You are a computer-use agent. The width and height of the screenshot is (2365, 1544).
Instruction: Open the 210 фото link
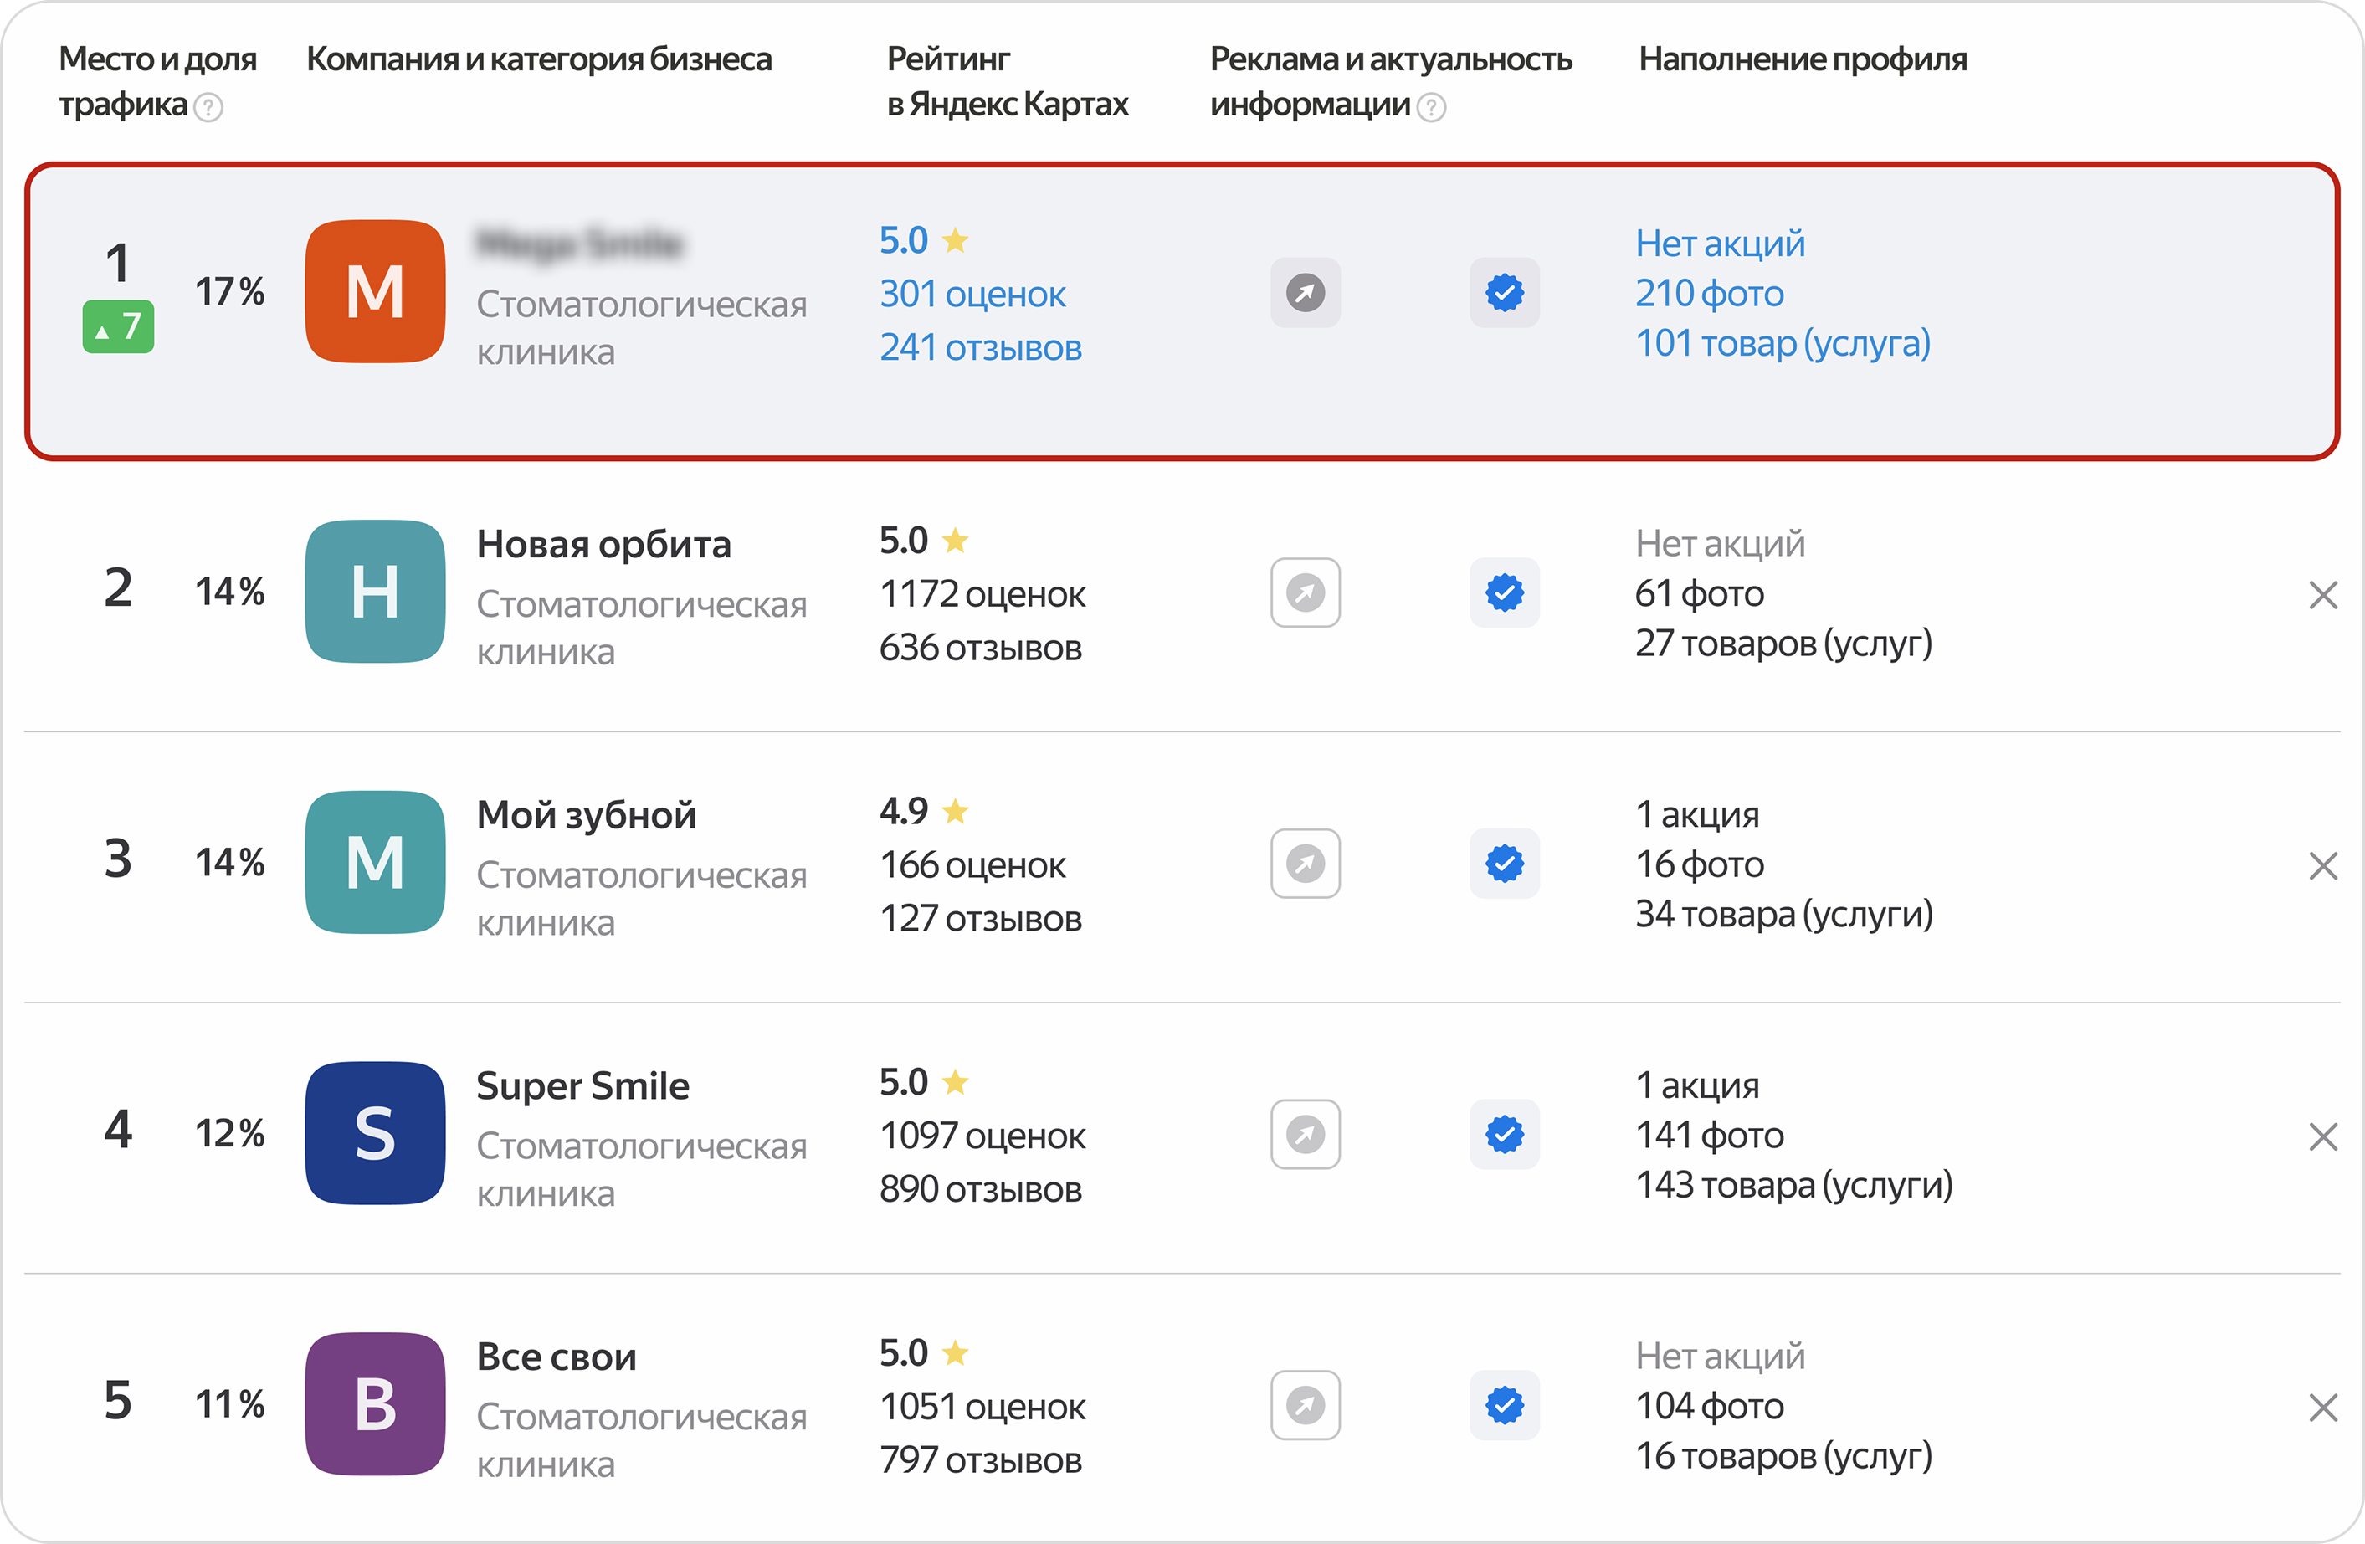[1709, 293]
